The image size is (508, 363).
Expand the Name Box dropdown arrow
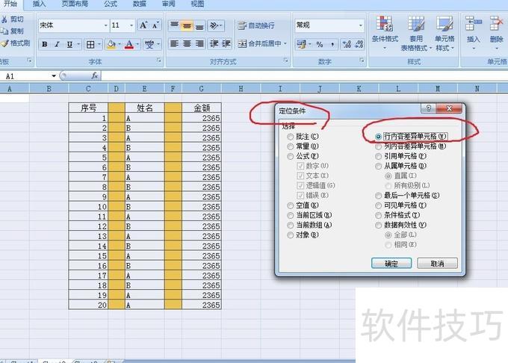[54, 76]
